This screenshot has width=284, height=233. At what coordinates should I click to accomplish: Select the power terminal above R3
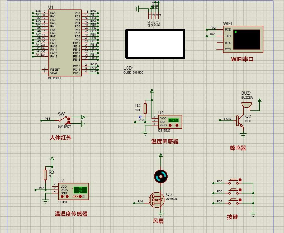click(x=52, y=158)
